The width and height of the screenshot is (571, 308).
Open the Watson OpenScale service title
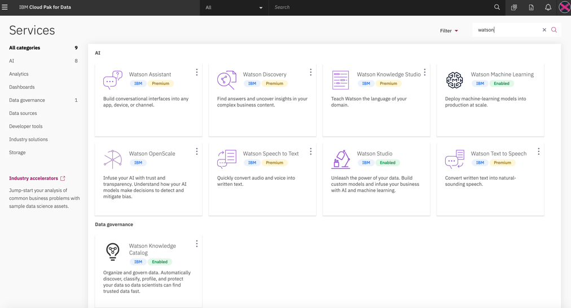152,153
